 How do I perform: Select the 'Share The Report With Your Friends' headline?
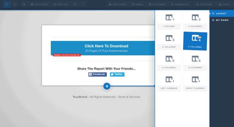click(106, 69)
